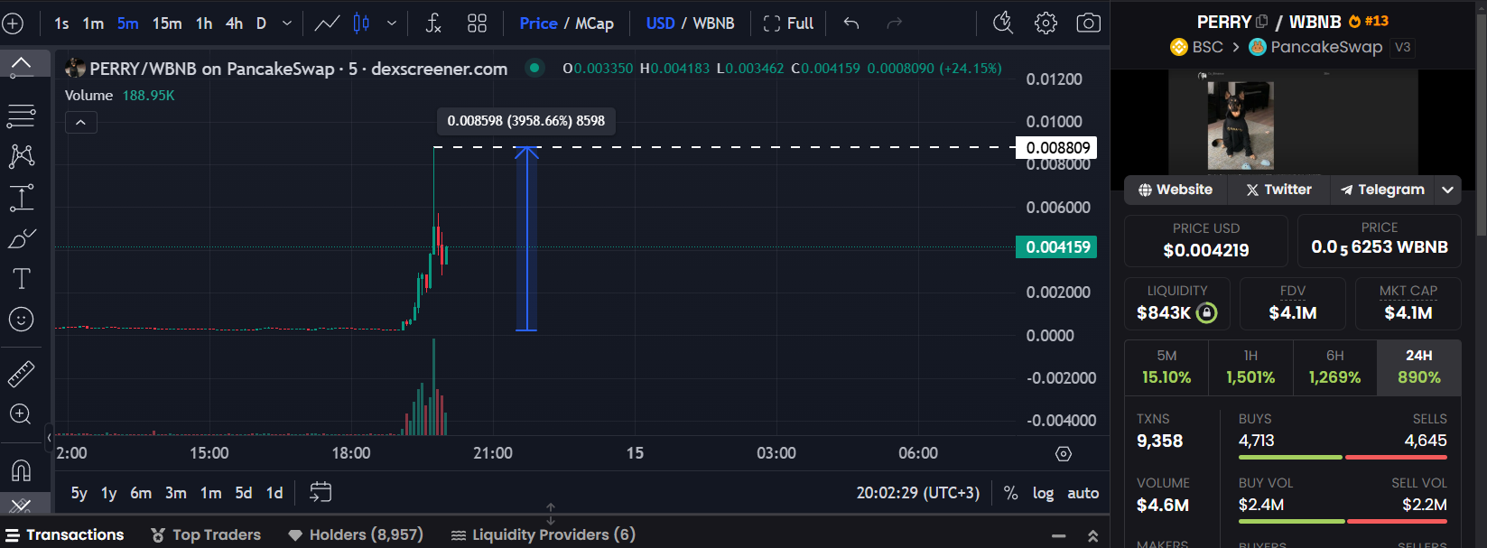Toggle auto scale on price axis
Screen dimensions: 1487x548
[1083, 493]
